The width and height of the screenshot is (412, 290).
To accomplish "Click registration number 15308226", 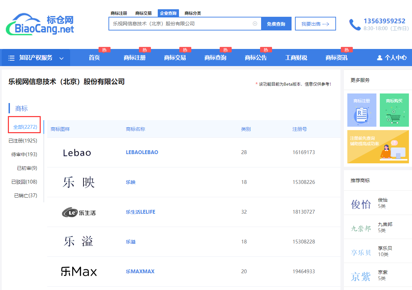I will (x=304, y=182).
